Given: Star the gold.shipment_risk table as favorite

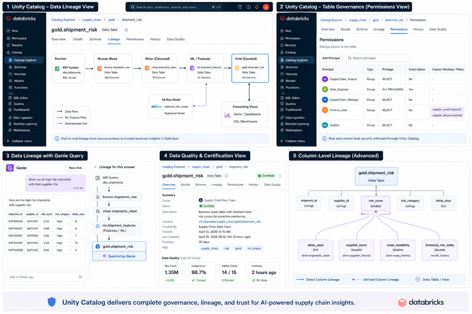Looking at the screenshot, I should 126,30.
